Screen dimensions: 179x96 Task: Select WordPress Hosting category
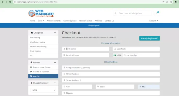(x=43, y=42)
